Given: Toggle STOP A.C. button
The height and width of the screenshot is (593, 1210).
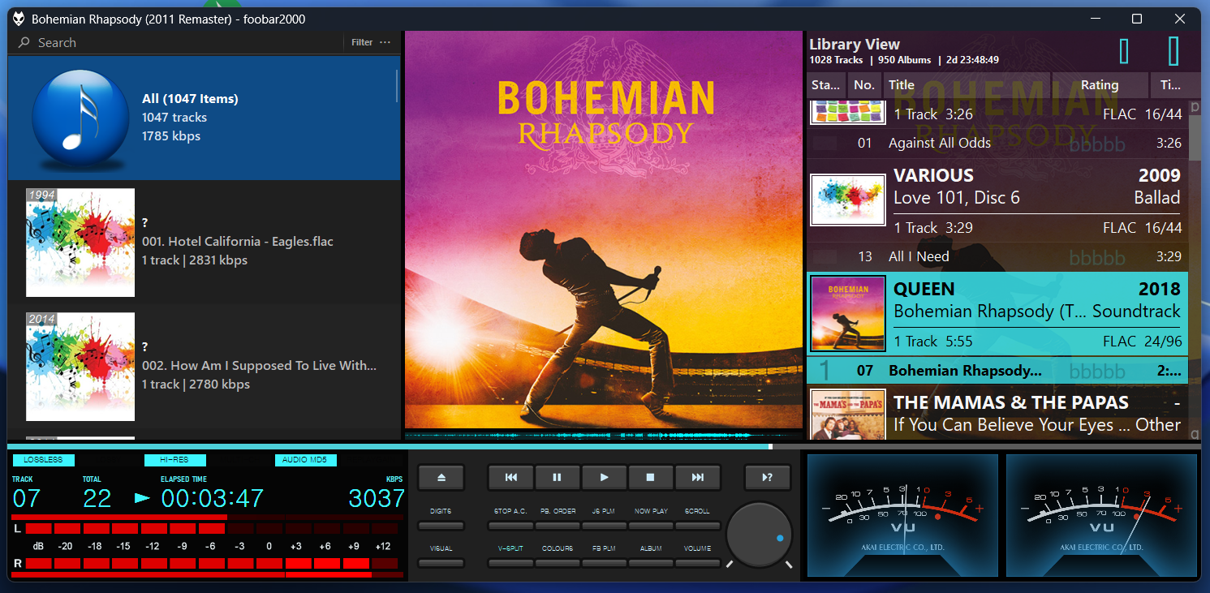Looking at the screenshot, I should click(x=510, y=526).
